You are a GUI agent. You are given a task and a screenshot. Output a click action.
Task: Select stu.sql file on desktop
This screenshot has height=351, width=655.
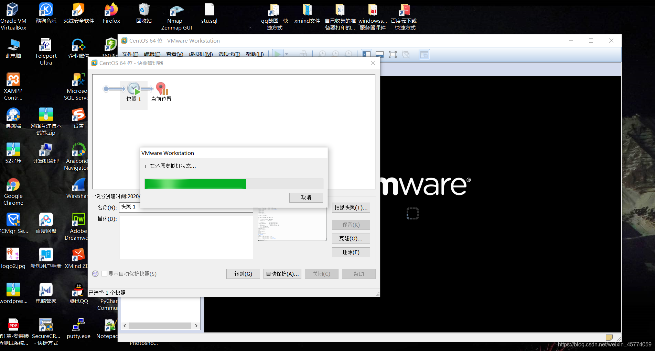click(209, 13)
